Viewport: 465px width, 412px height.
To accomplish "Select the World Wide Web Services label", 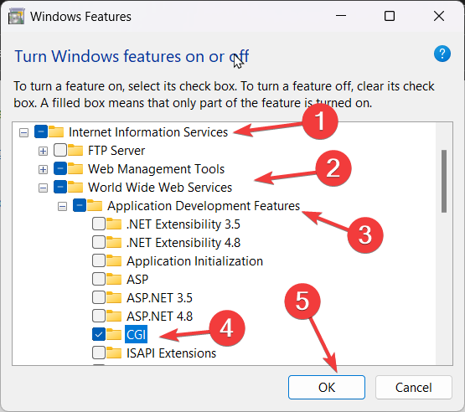I will point(160,188).
